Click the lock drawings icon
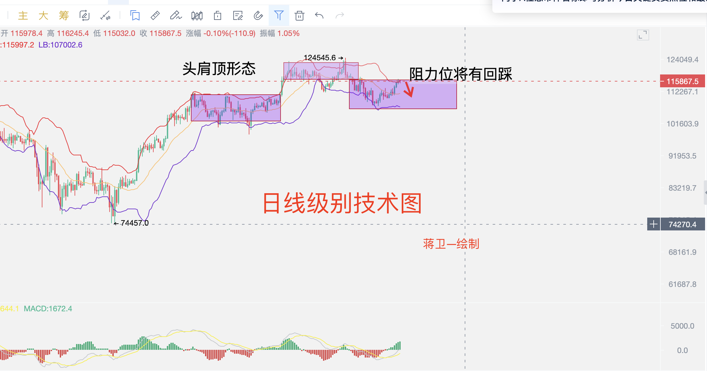Screen dimensions: 707x371 (x=218, y=15)
